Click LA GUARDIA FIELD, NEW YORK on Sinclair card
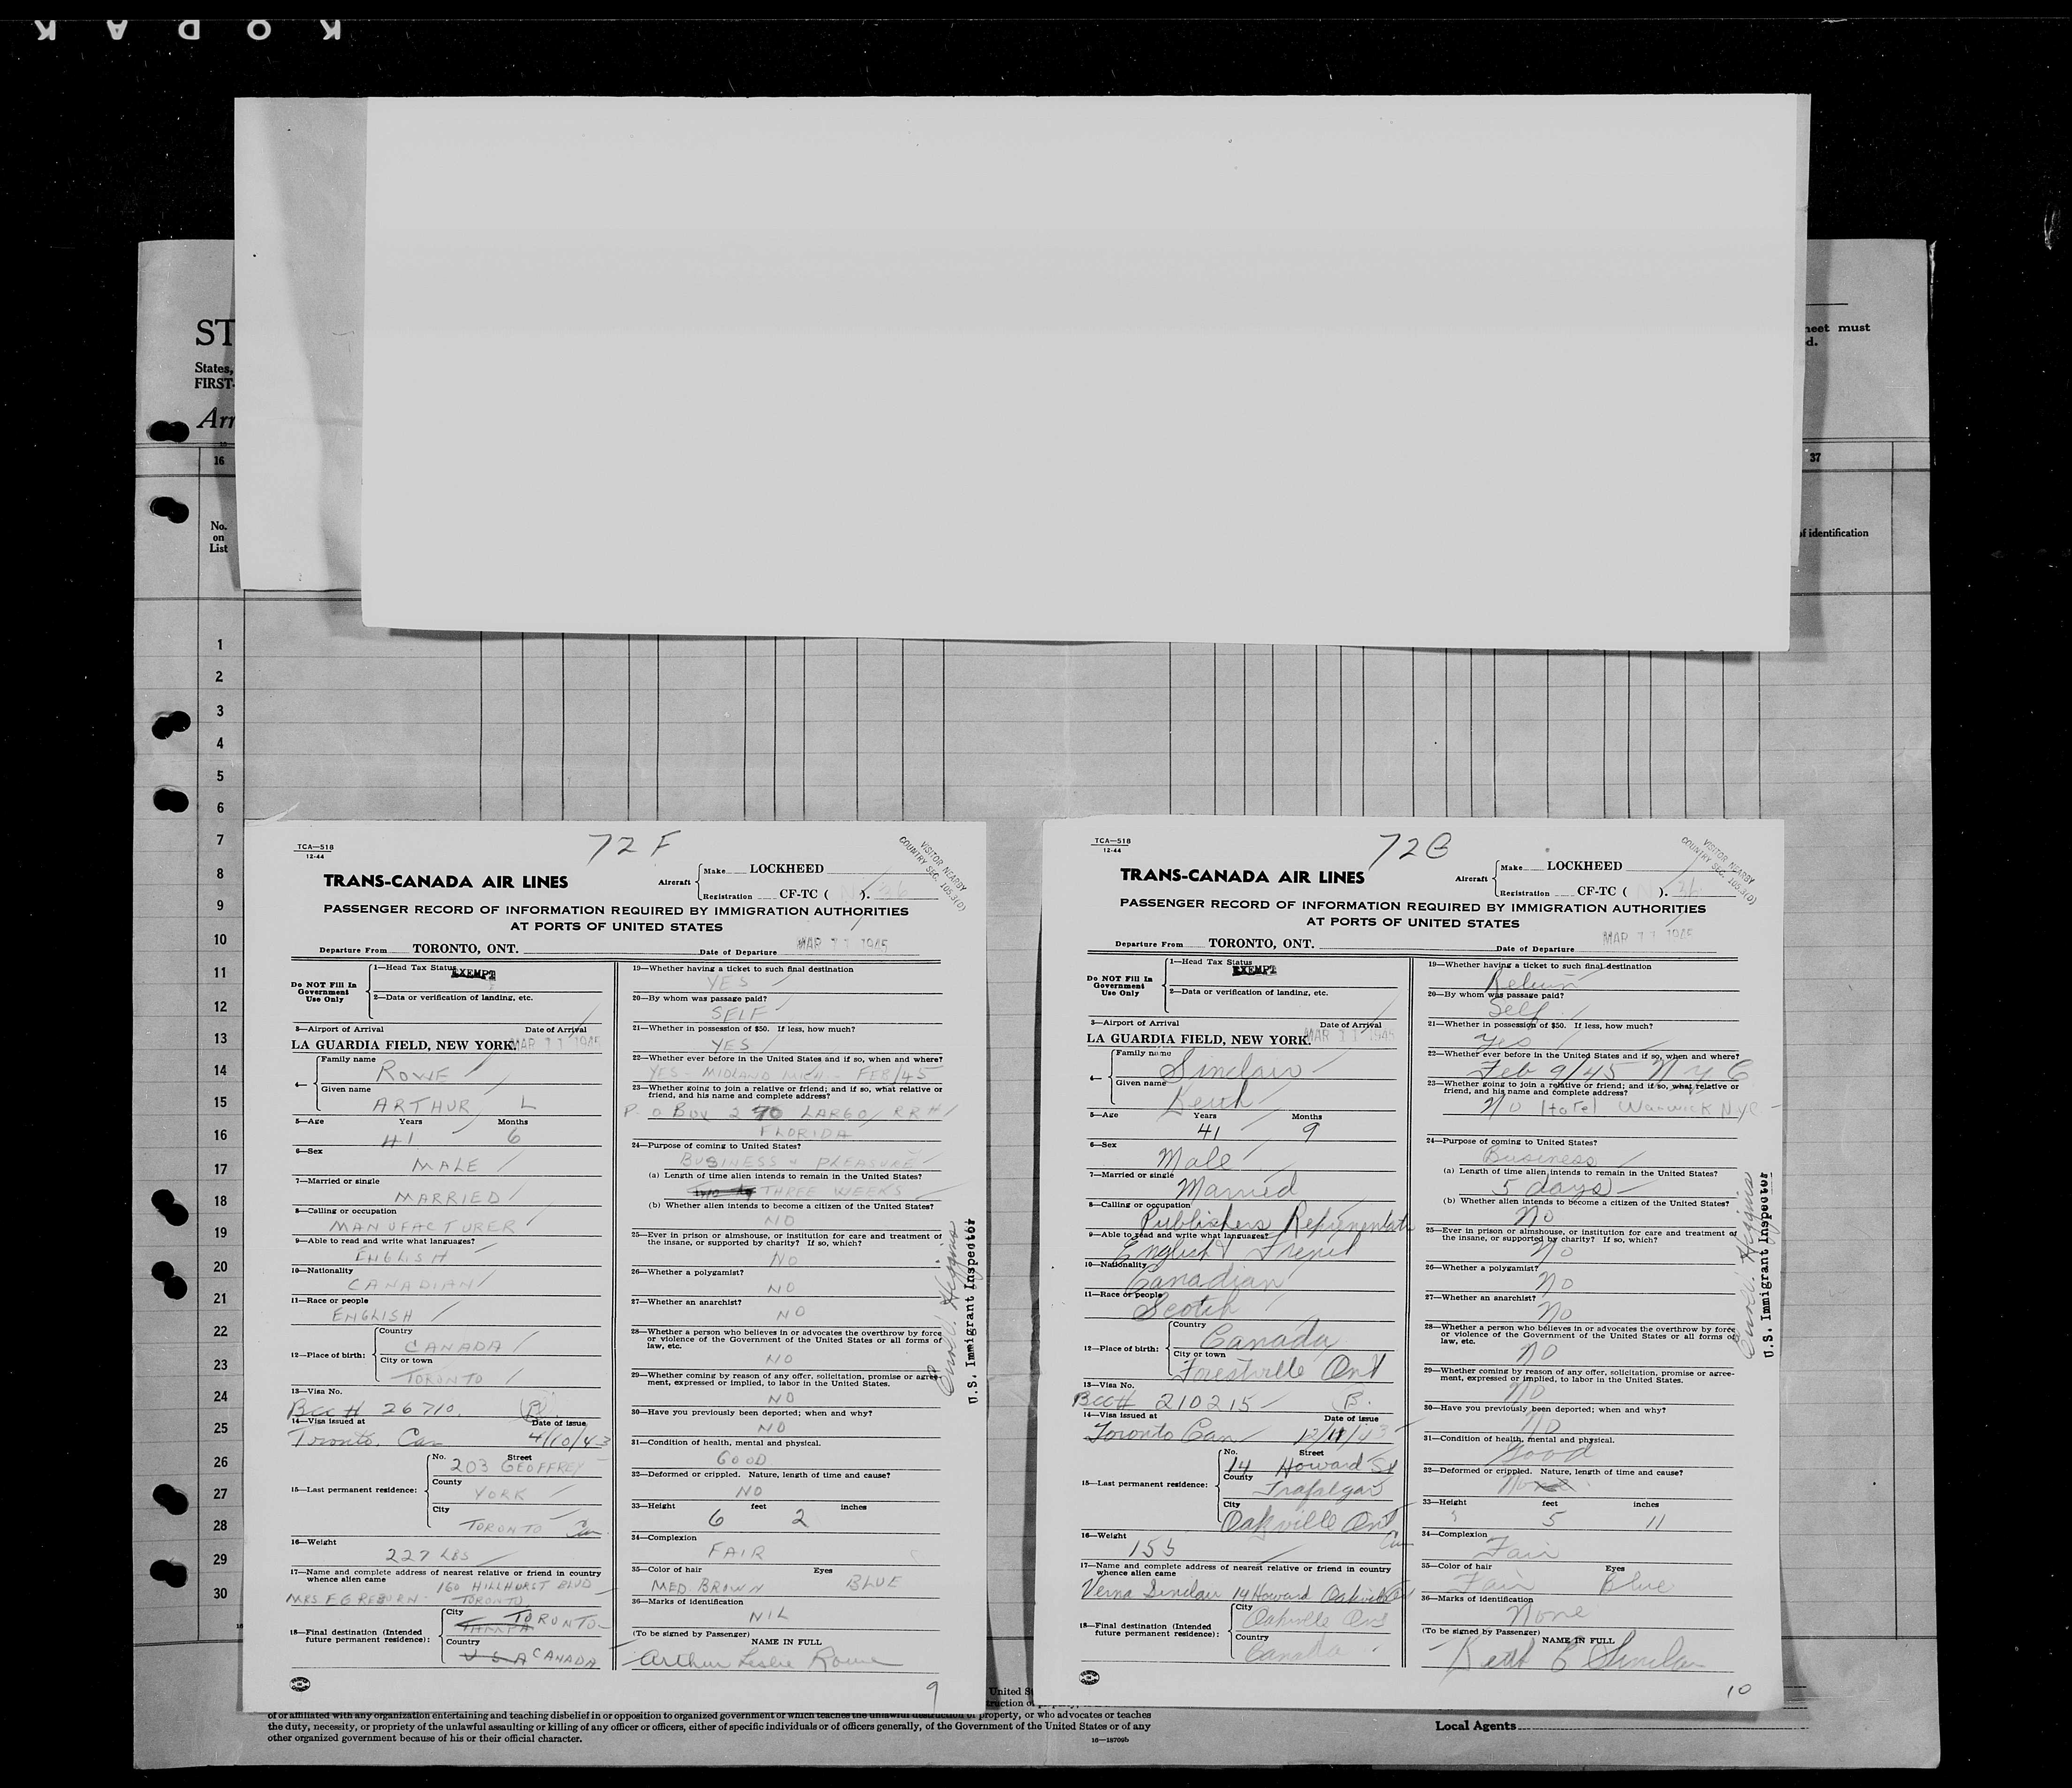The height and width of the screenshot is (1788, 2072). (x=1198, y=1039)
